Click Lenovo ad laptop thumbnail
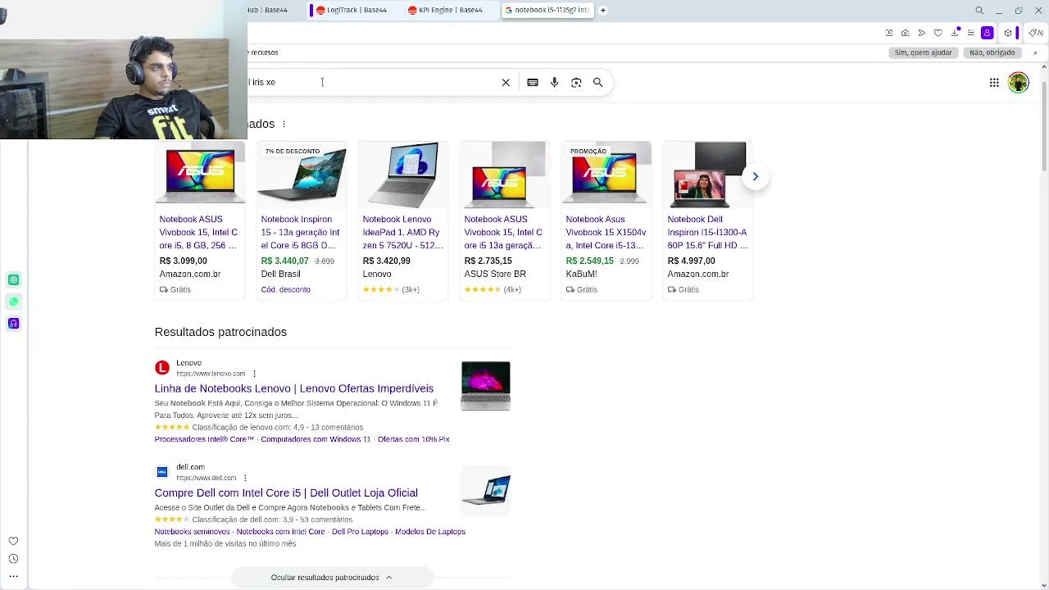This screenshot has width=1049, height=590. pyautogui.click(x=485, y=385)
